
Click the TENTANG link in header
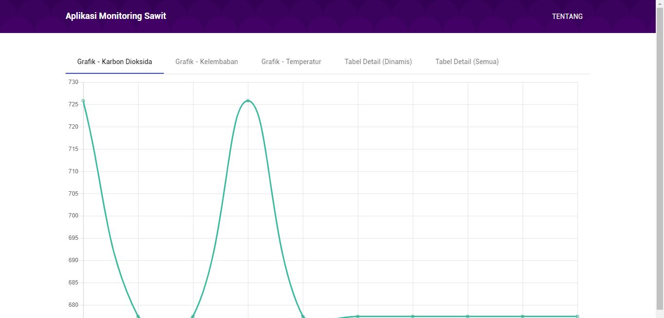tap(567, 17)
